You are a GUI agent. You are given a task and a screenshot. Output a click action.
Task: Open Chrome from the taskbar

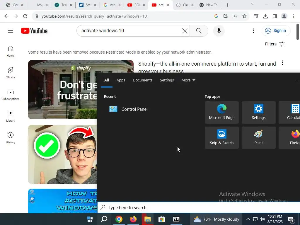click(x=119, y=219)
